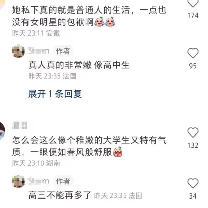
Task: Like the Hunan comment with 132 likes
Action: point(193,132)
